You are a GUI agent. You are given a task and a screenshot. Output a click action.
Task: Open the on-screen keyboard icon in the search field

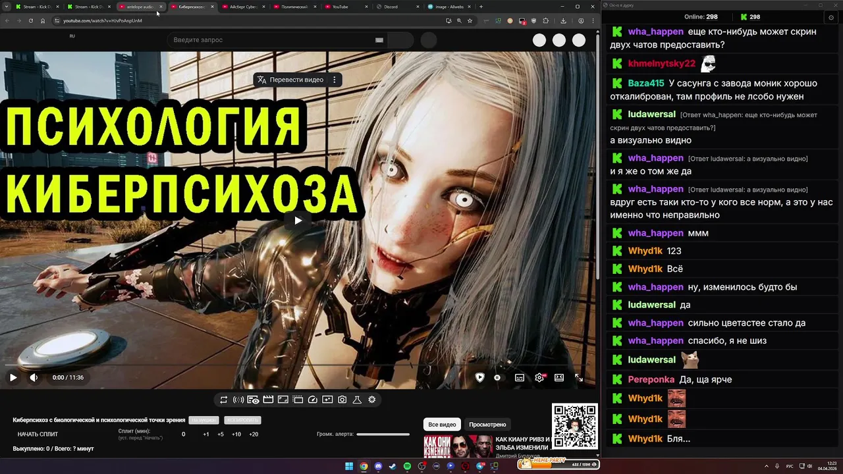point(379,40)
